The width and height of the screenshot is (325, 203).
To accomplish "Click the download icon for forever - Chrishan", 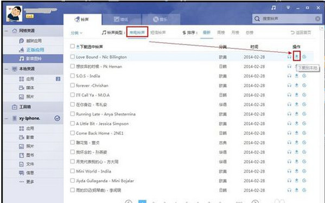I will pyautogui.click(x=297, y=85).
